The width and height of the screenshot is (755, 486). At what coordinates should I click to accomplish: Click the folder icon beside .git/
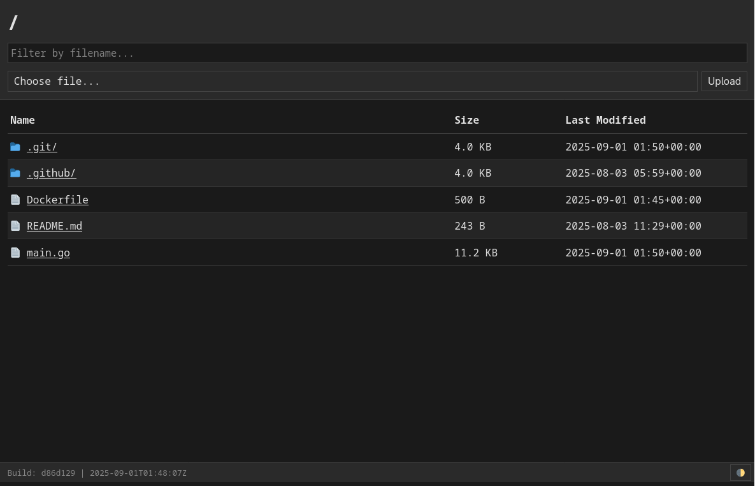[x=15, y=147]
